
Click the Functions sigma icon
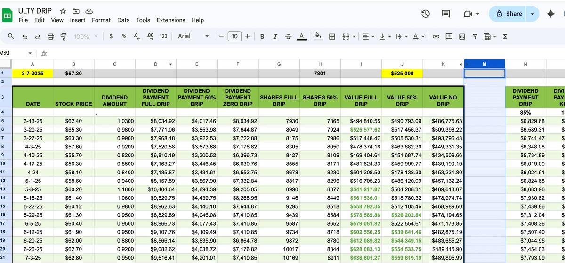click(x=505, y=36)
